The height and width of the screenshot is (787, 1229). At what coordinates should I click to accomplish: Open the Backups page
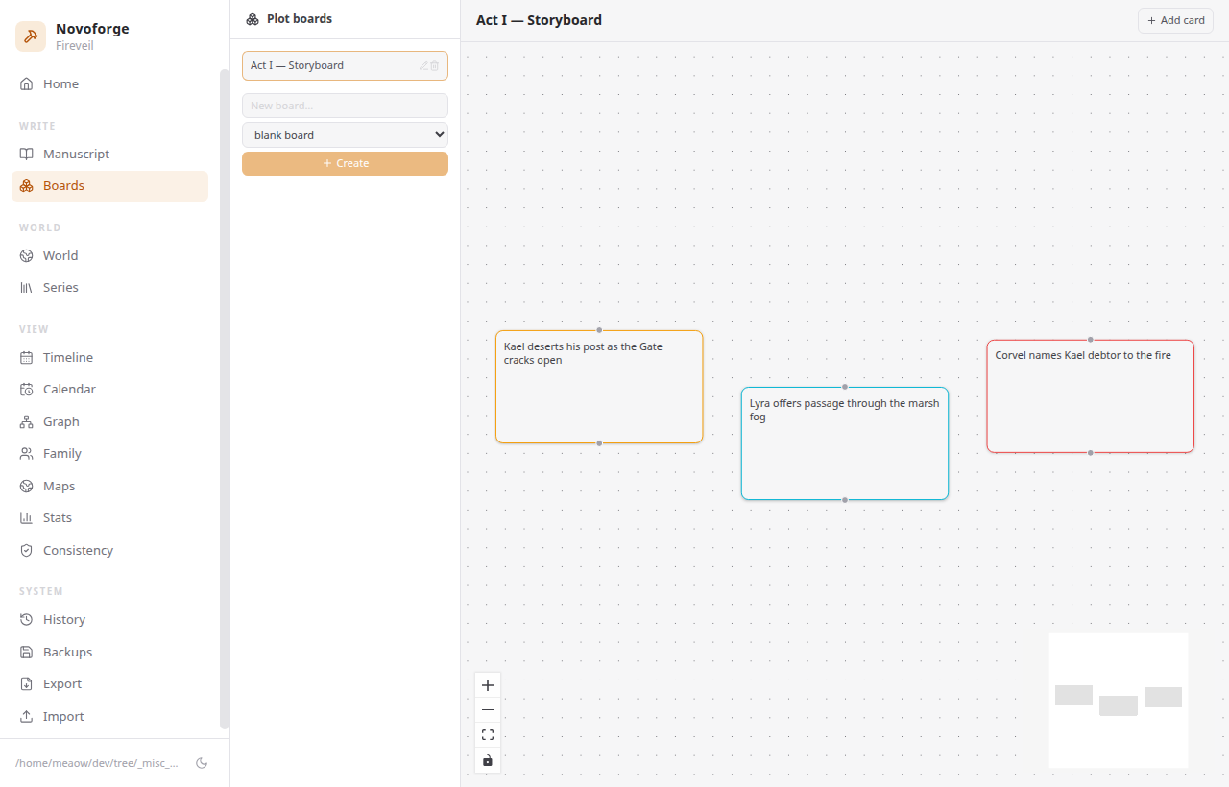pos(109,653)
